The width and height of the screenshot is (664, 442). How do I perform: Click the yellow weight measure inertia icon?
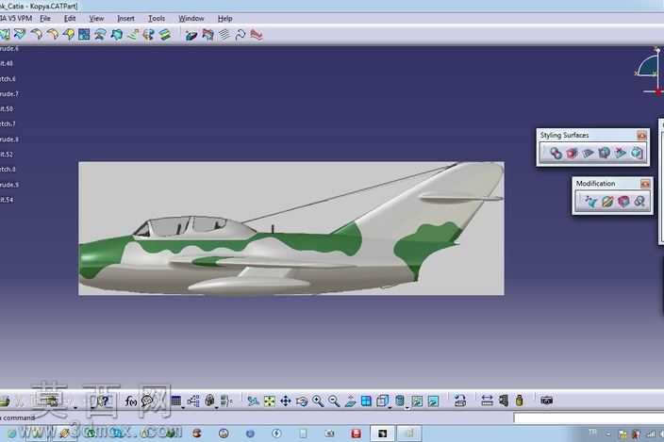click(519, 401)
